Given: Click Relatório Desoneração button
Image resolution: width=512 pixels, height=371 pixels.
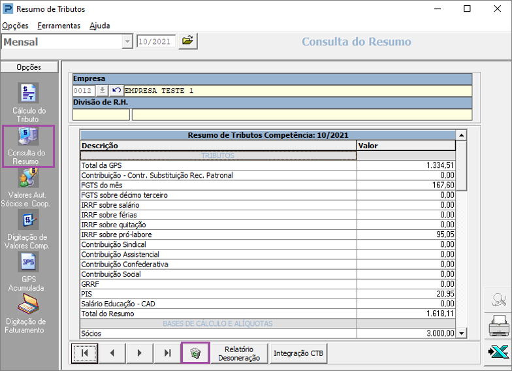Looking at the screenshot, I should [239, 353].
